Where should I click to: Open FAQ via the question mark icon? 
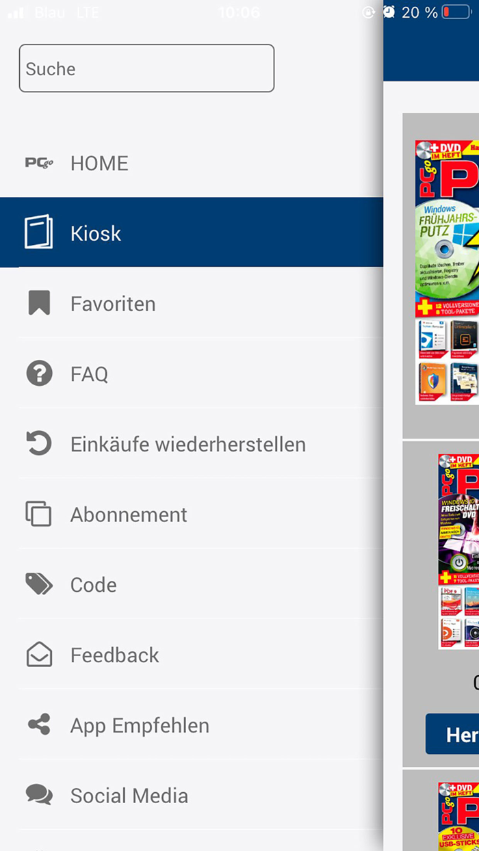tap(39, 374)
